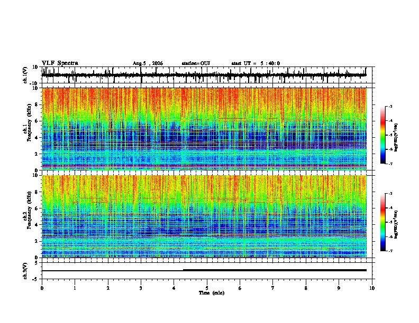Click the "10" label ending the time axis
The image size is (419, 323).
(x=372, y=288)
